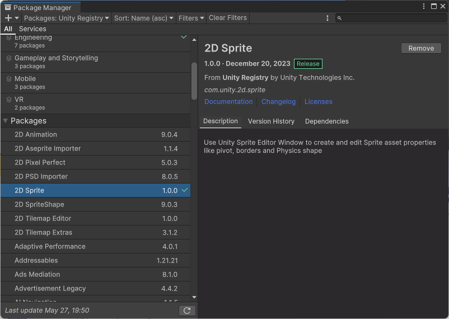Open the window three-dot options menu
Viewport: 449px width, 319px height.
coord(424,6)
